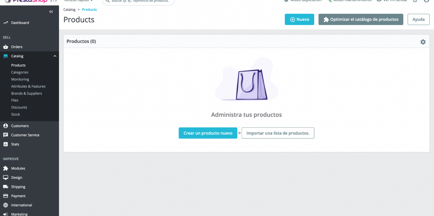Open Attributes & Features submenu item
Screen dimensions: 434x216
pos(28,87)
